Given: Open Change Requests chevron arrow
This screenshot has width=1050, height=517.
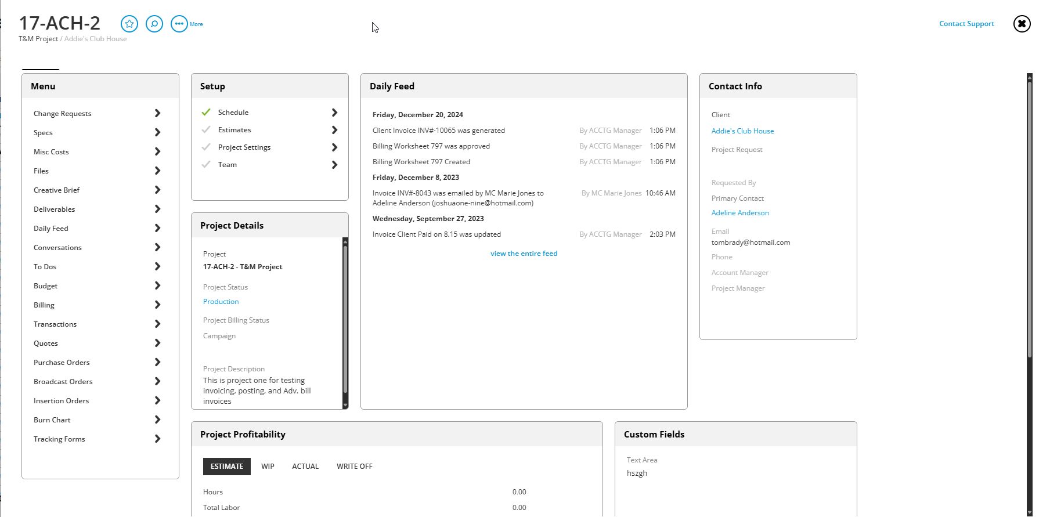Looking at the screenshot, I should (x=157, y=113).
